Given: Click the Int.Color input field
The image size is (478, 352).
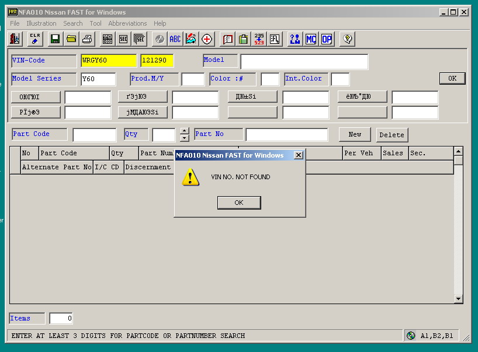Looking at the screenshot, I should tap(340, 79).
